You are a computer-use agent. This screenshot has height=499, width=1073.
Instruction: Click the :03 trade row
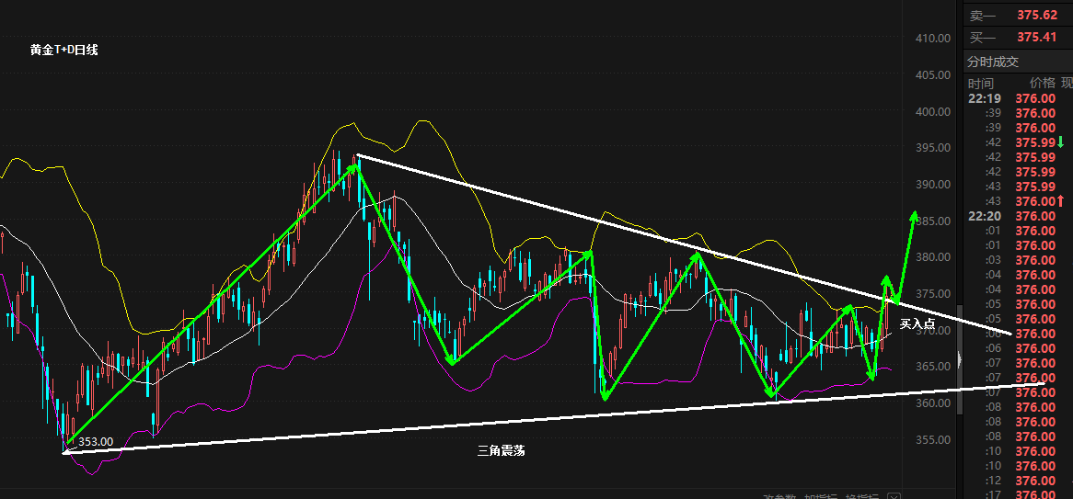tap(1018, 260)
